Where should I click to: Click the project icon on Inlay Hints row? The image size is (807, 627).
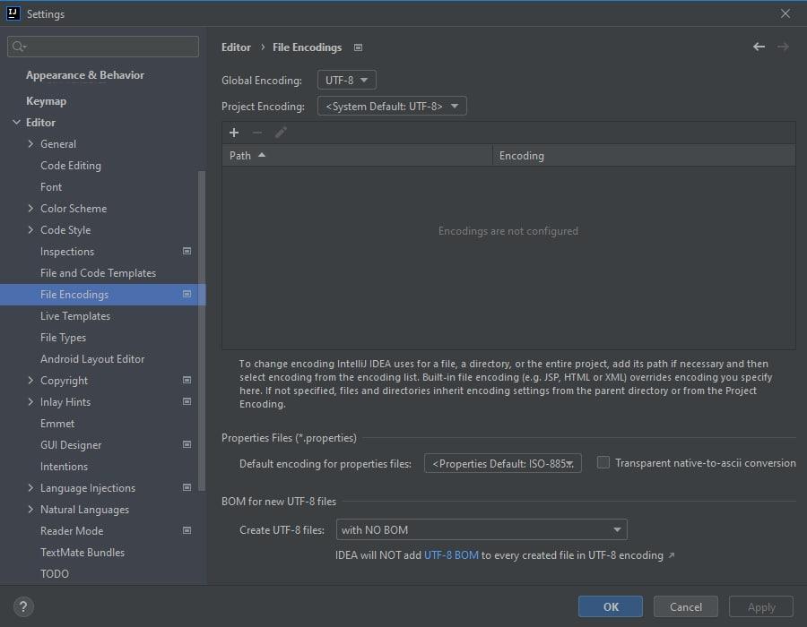pos(187,401)
